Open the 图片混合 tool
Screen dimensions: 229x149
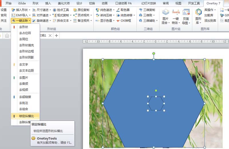[165, 16]
